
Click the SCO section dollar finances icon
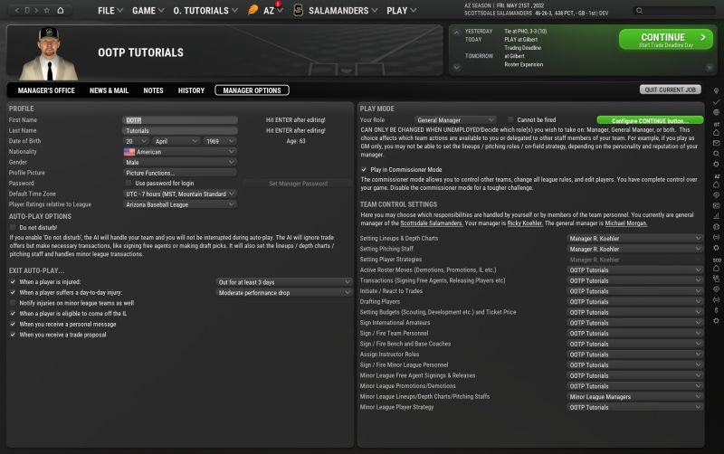pyautogui.click(x=716, y=310)
